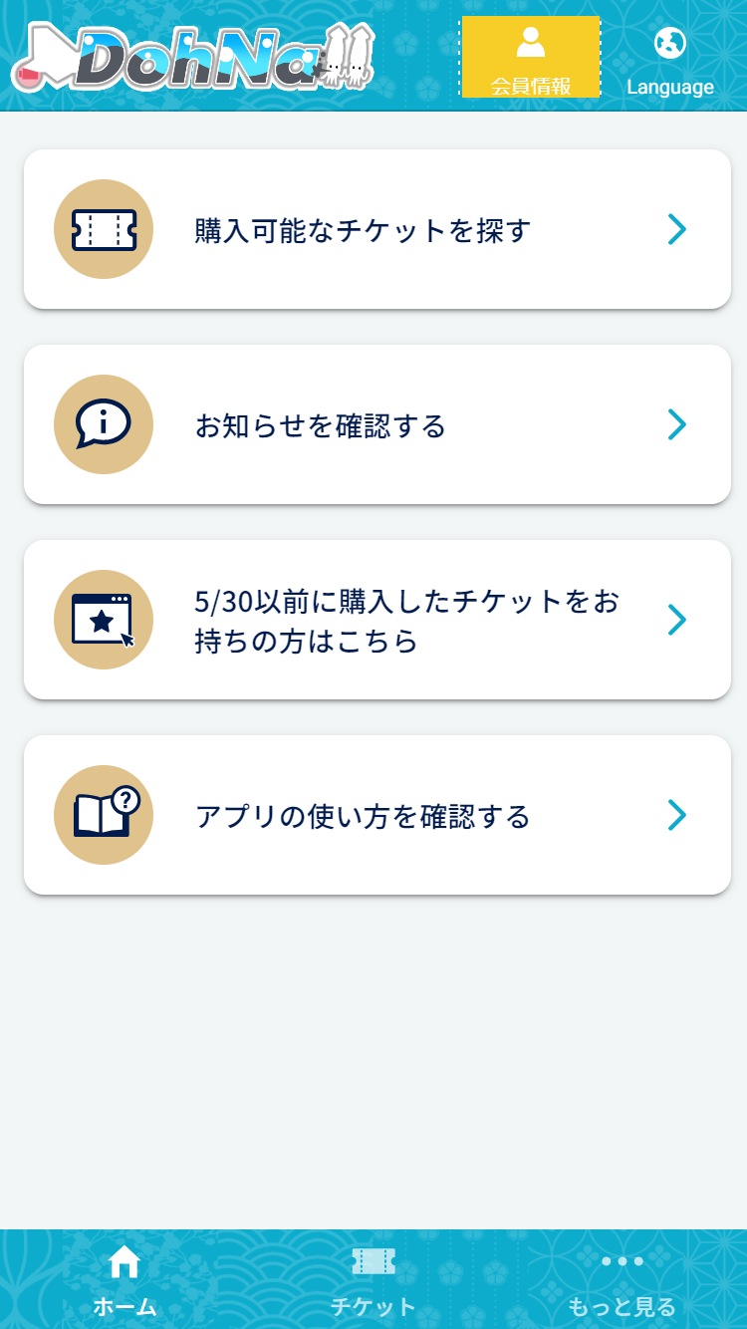Tap the info speech bubble icon
The image size is (747, 1329).
[104, 424]
